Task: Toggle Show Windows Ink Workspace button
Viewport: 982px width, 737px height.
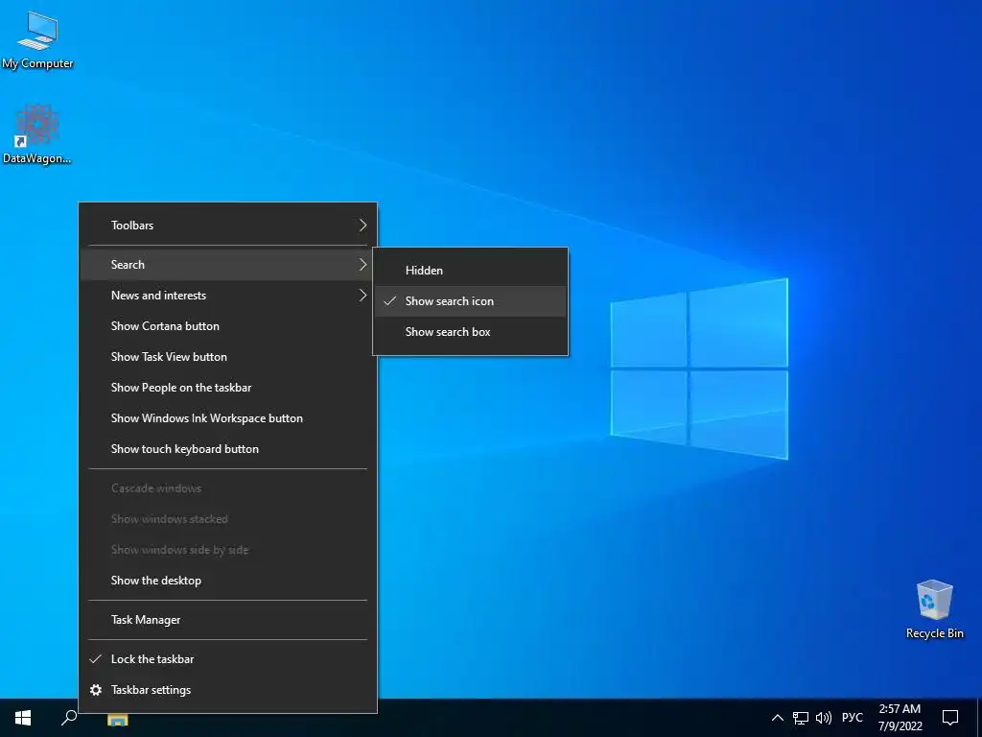Action: pyautogui.click(x=228, y=418)
